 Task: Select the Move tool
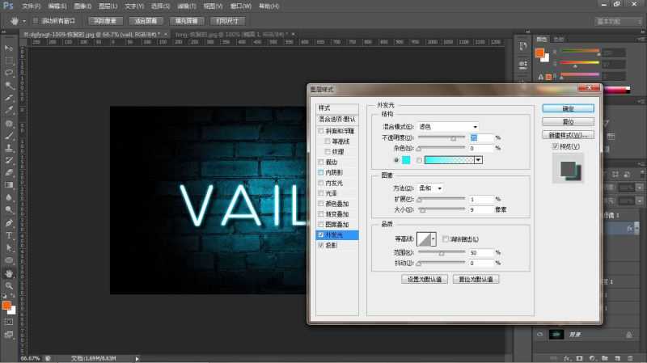click(9, 49)
